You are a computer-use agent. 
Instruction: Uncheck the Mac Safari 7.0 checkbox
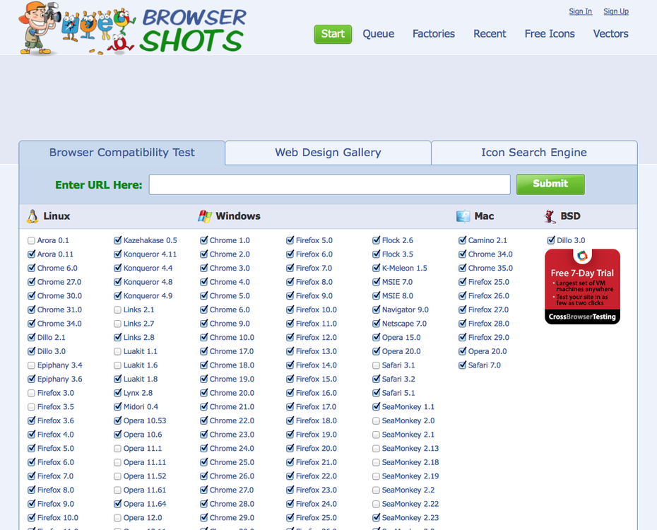[x=462, y=365]
